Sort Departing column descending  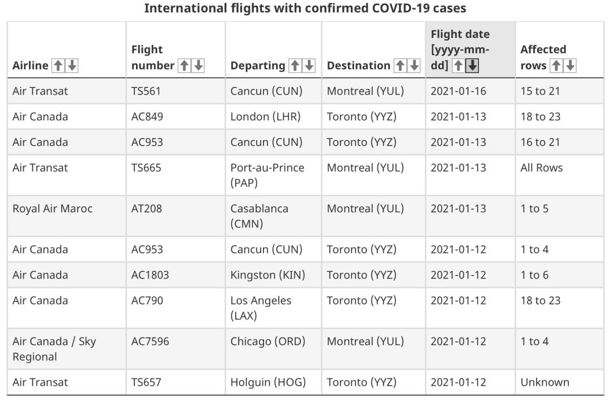309,66
